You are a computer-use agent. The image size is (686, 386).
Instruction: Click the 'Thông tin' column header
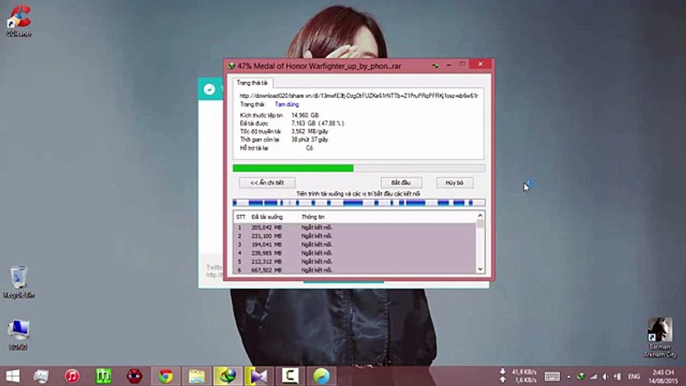coord(313,217)
